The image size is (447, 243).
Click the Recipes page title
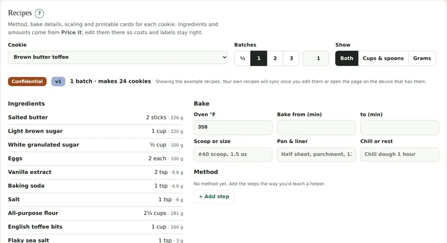[x=20, y=13]
